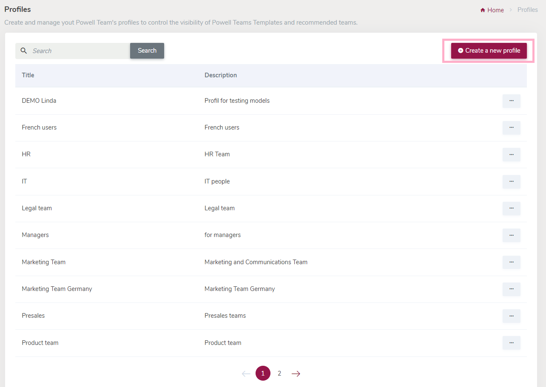546x387 pixels.
Task: Open options menu for HR row
Action: 512,154
